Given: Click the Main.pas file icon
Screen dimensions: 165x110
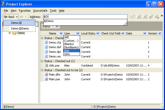Looking at the screenshot, I should tap(46, 79).
